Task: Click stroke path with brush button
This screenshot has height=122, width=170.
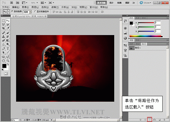Action: tap(145, 120)
